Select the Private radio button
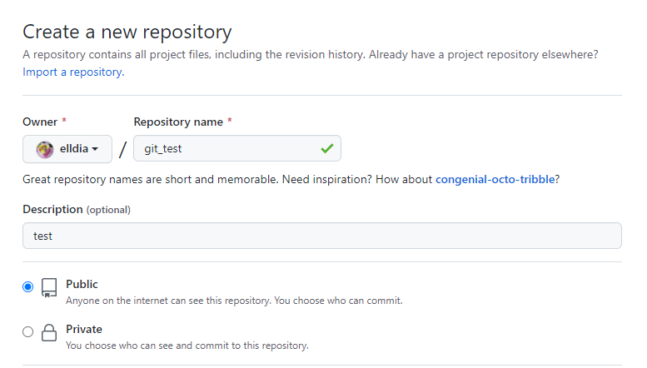Screen dimensions: 647x368 coord(28,331)
